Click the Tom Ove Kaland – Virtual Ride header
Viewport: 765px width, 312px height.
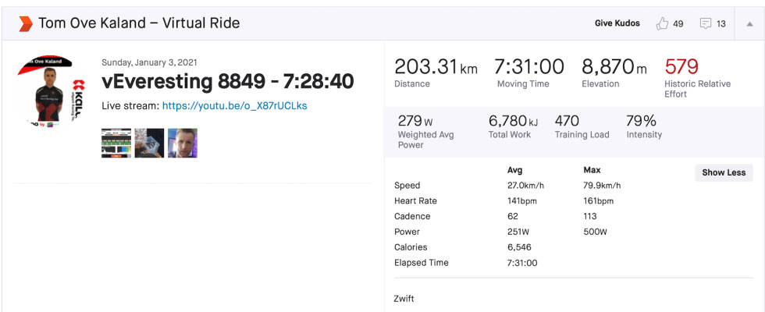[x=139, y=23]
